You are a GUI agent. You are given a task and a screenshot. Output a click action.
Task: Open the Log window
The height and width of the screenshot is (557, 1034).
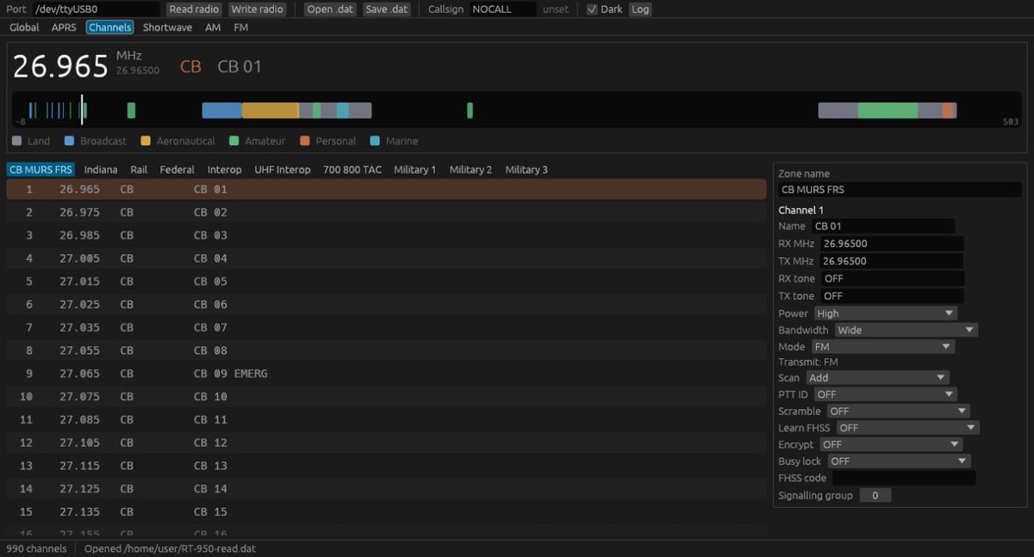(x=639, y=9)
